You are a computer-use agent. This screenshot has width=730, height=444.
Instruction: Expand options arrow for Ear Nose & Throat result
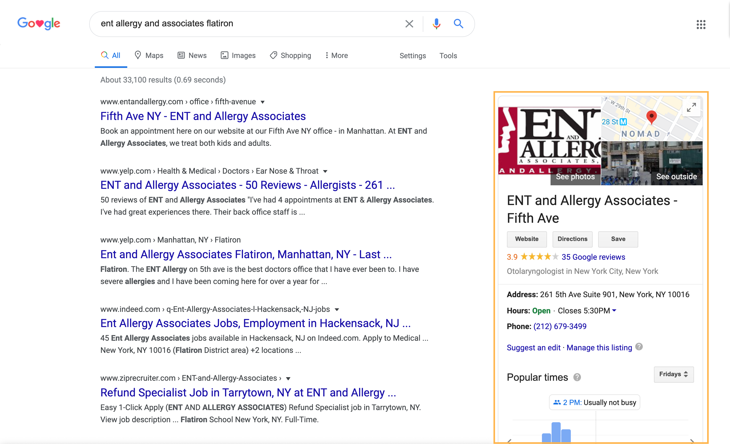325,172
